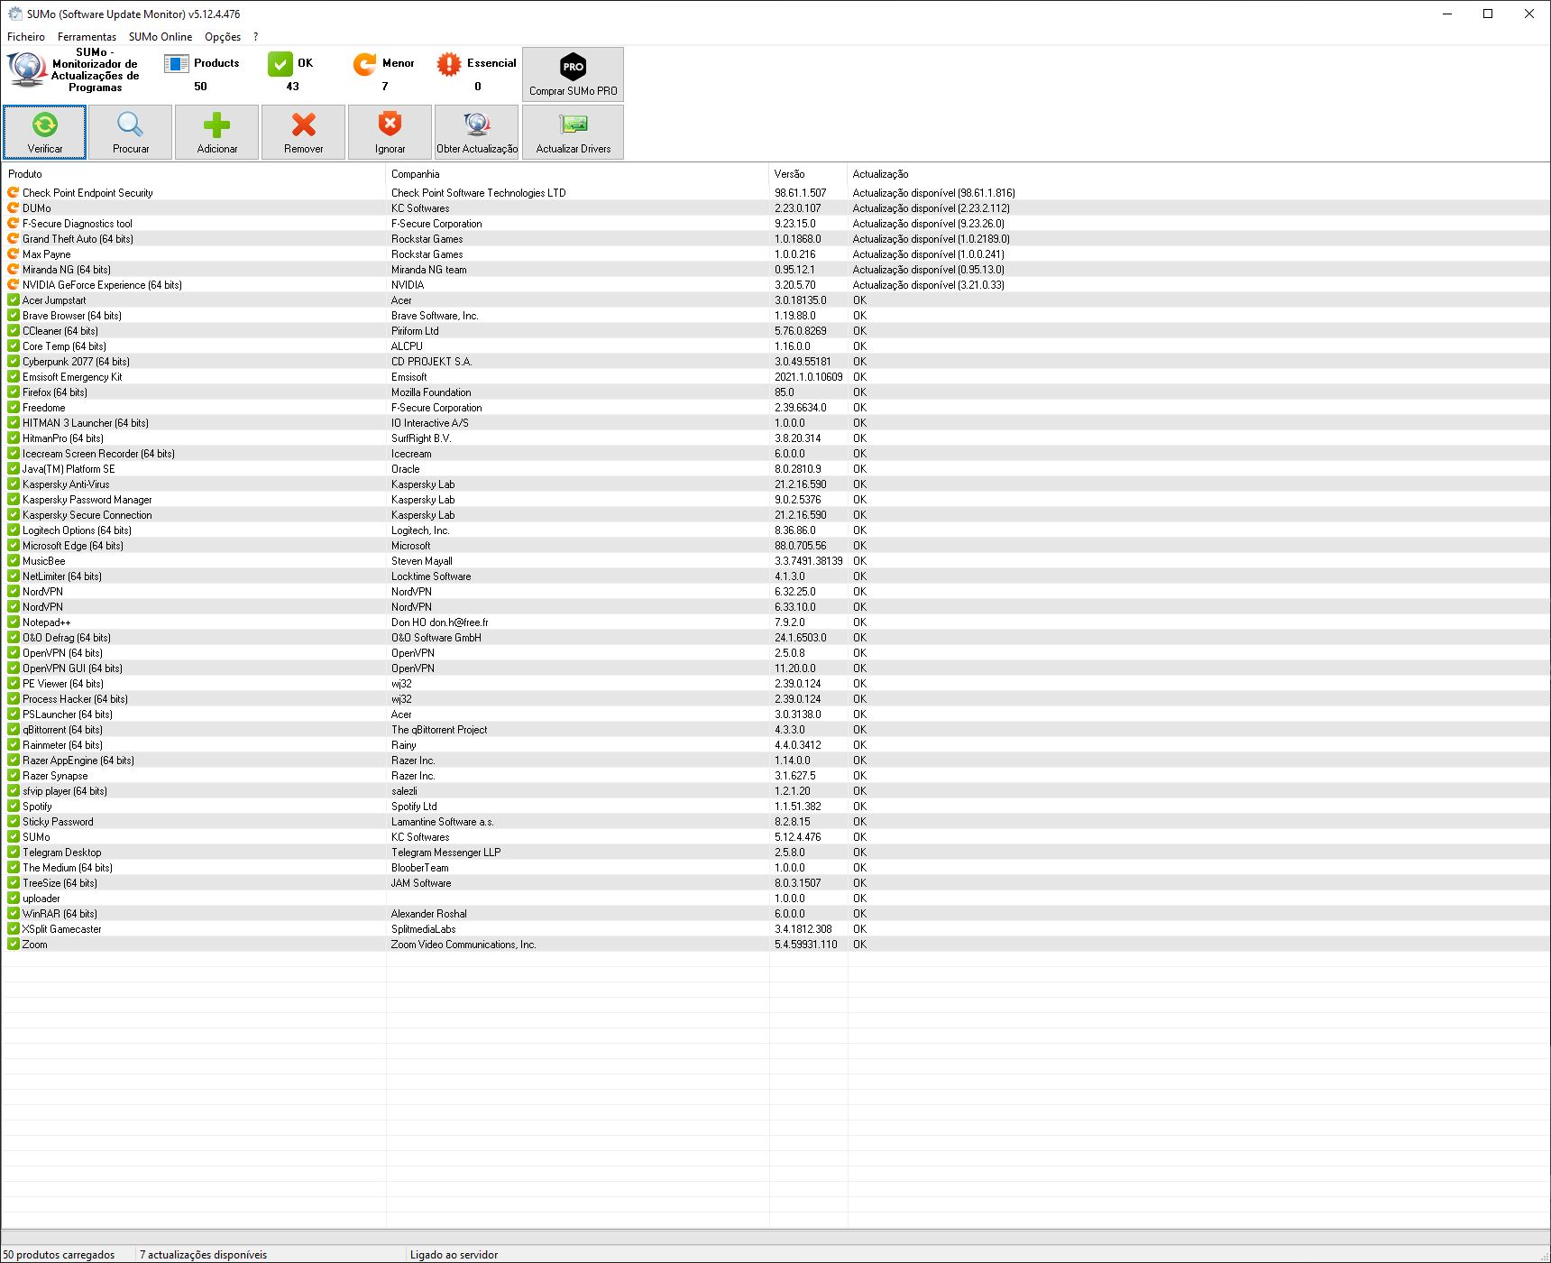Click Obter Actualização button
This screenshot has height=1263, width=1551.
[x=477, y=132]
